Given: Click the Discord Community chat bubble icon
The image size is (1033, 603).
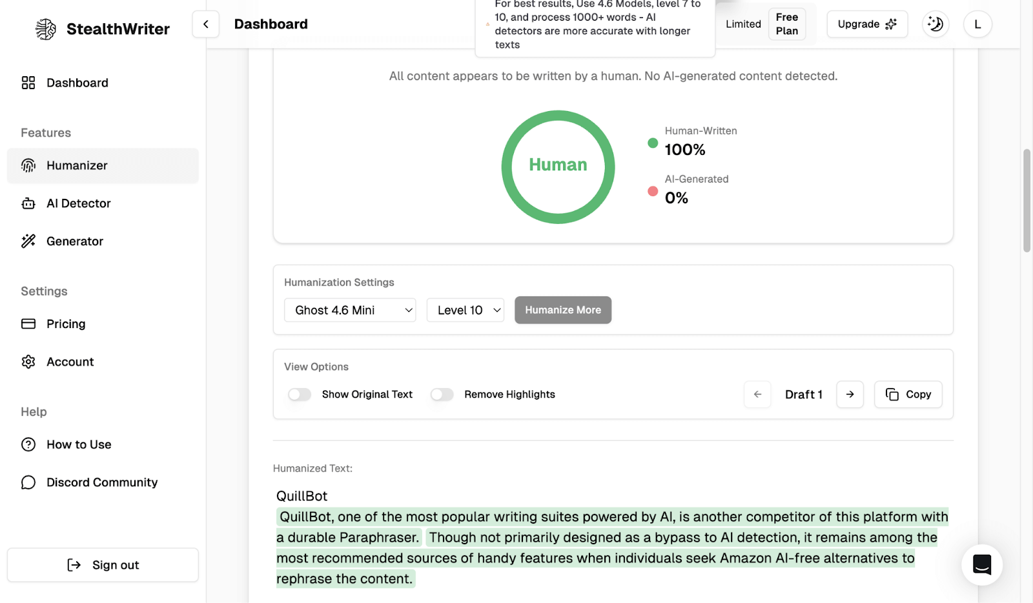Looking at the screenshot, I should [28, 482].
